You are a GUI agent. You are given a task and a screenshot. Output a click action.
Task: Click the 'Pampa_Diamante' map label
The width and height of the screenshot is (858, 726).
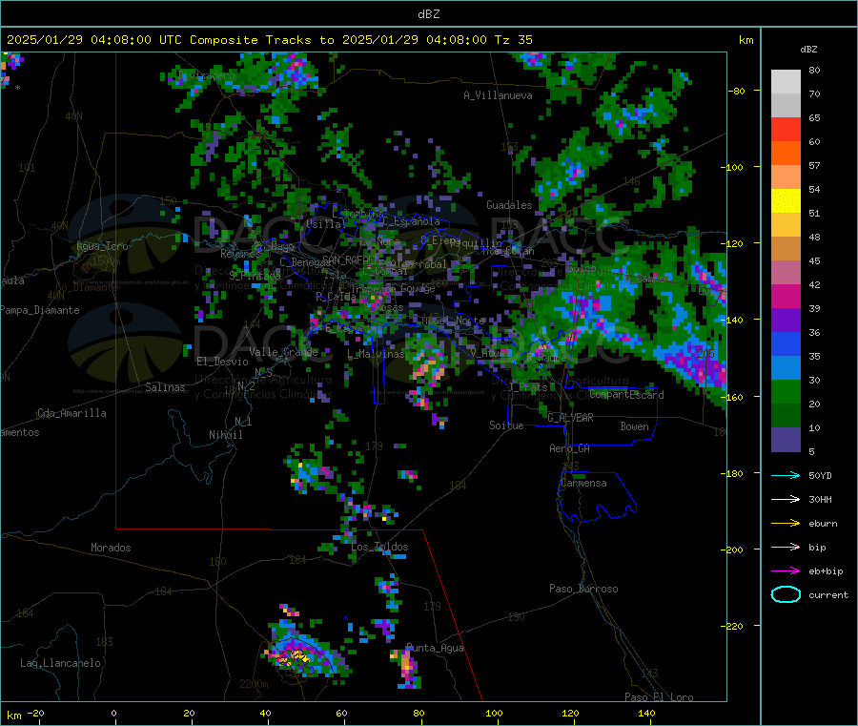coord(40,310)
